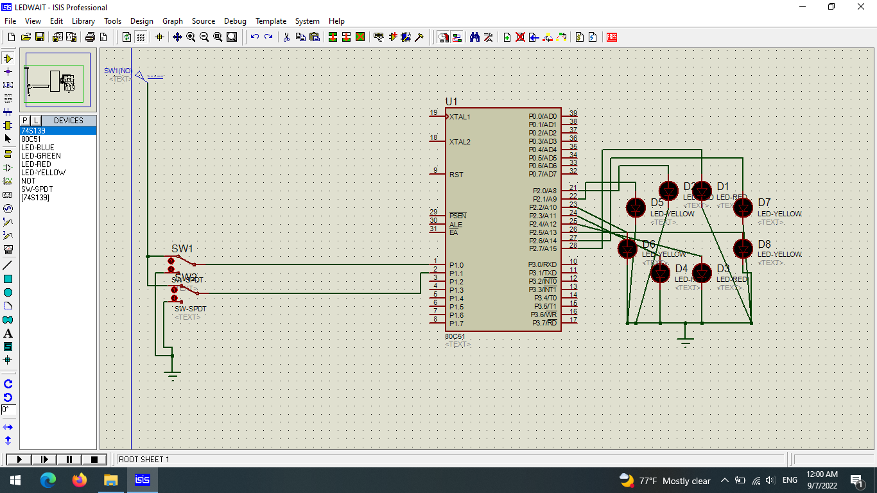Open the Debug menu
Image resolution: width=877 pixels, height=493 pixels.
pos(235,21)
